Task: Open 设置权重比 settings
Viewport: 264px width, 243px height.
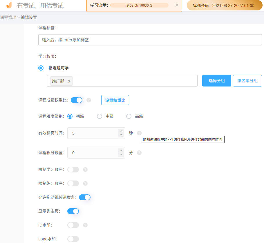Action: tap(115, 100)
